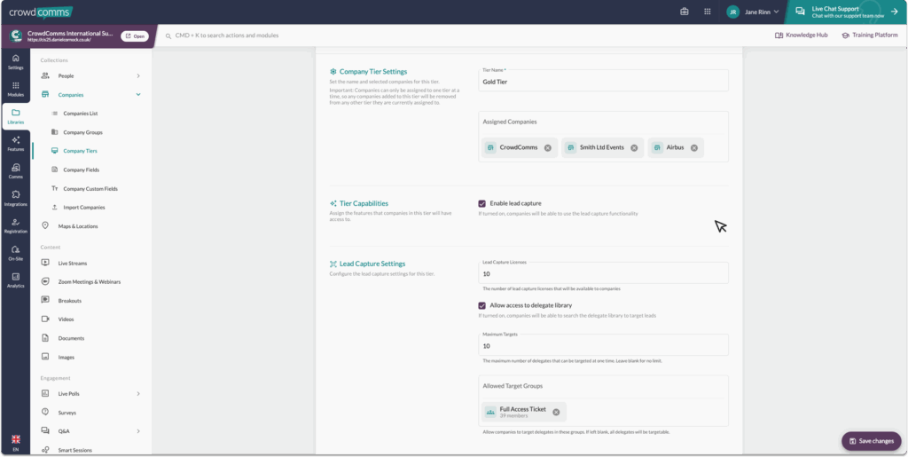The image size is (908, 457).
Task: Expand the People collection
Action: (x=138, y=75)
